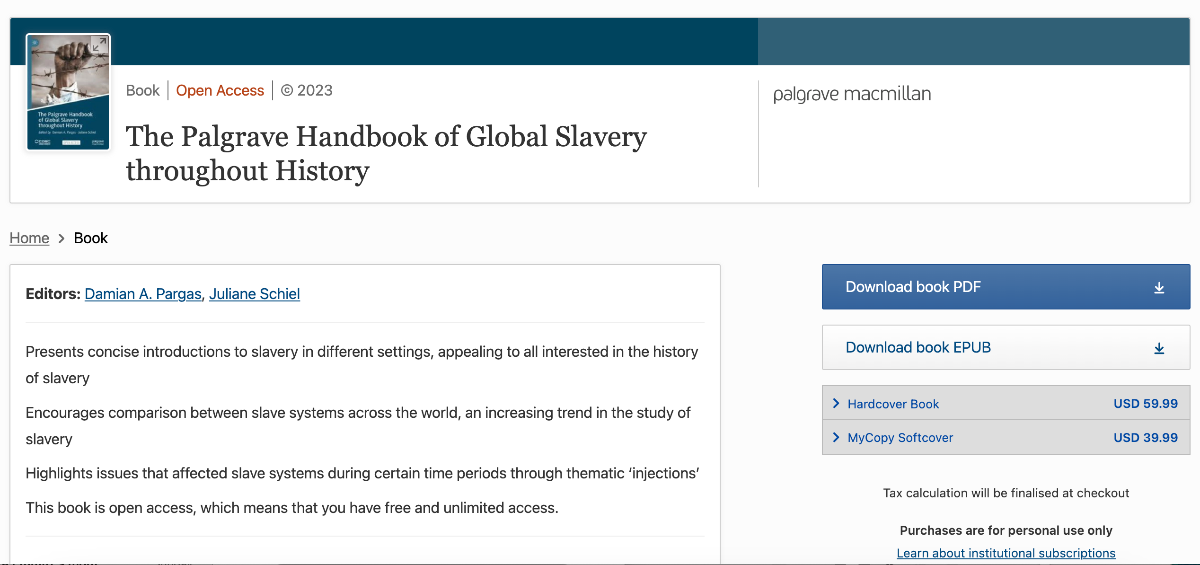This screenshot has height=565, width=1200.
Task: Select the USD 39.99 softcover price
Action: pyautogui.click(x=1146, y=438)
